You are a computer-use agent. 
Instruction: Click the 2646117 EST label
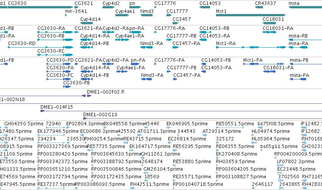(x=263, y=184)
